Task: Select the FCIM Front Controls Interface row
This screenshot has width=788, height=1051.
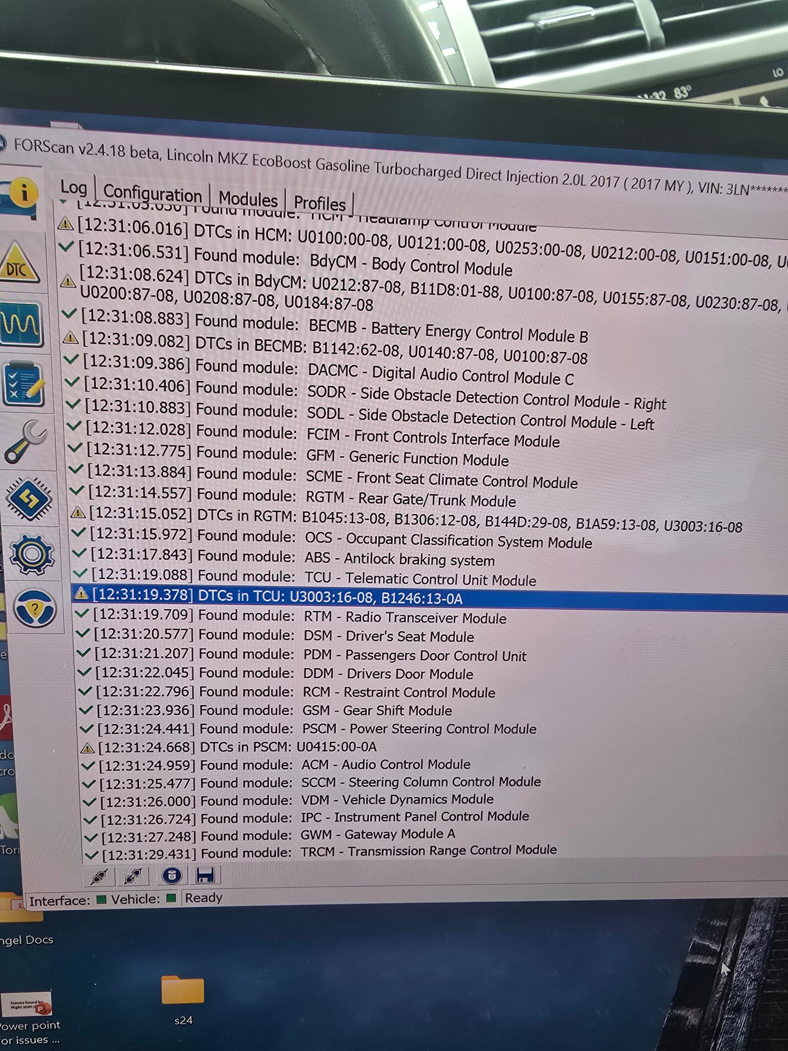Action: tap(314, 434)
